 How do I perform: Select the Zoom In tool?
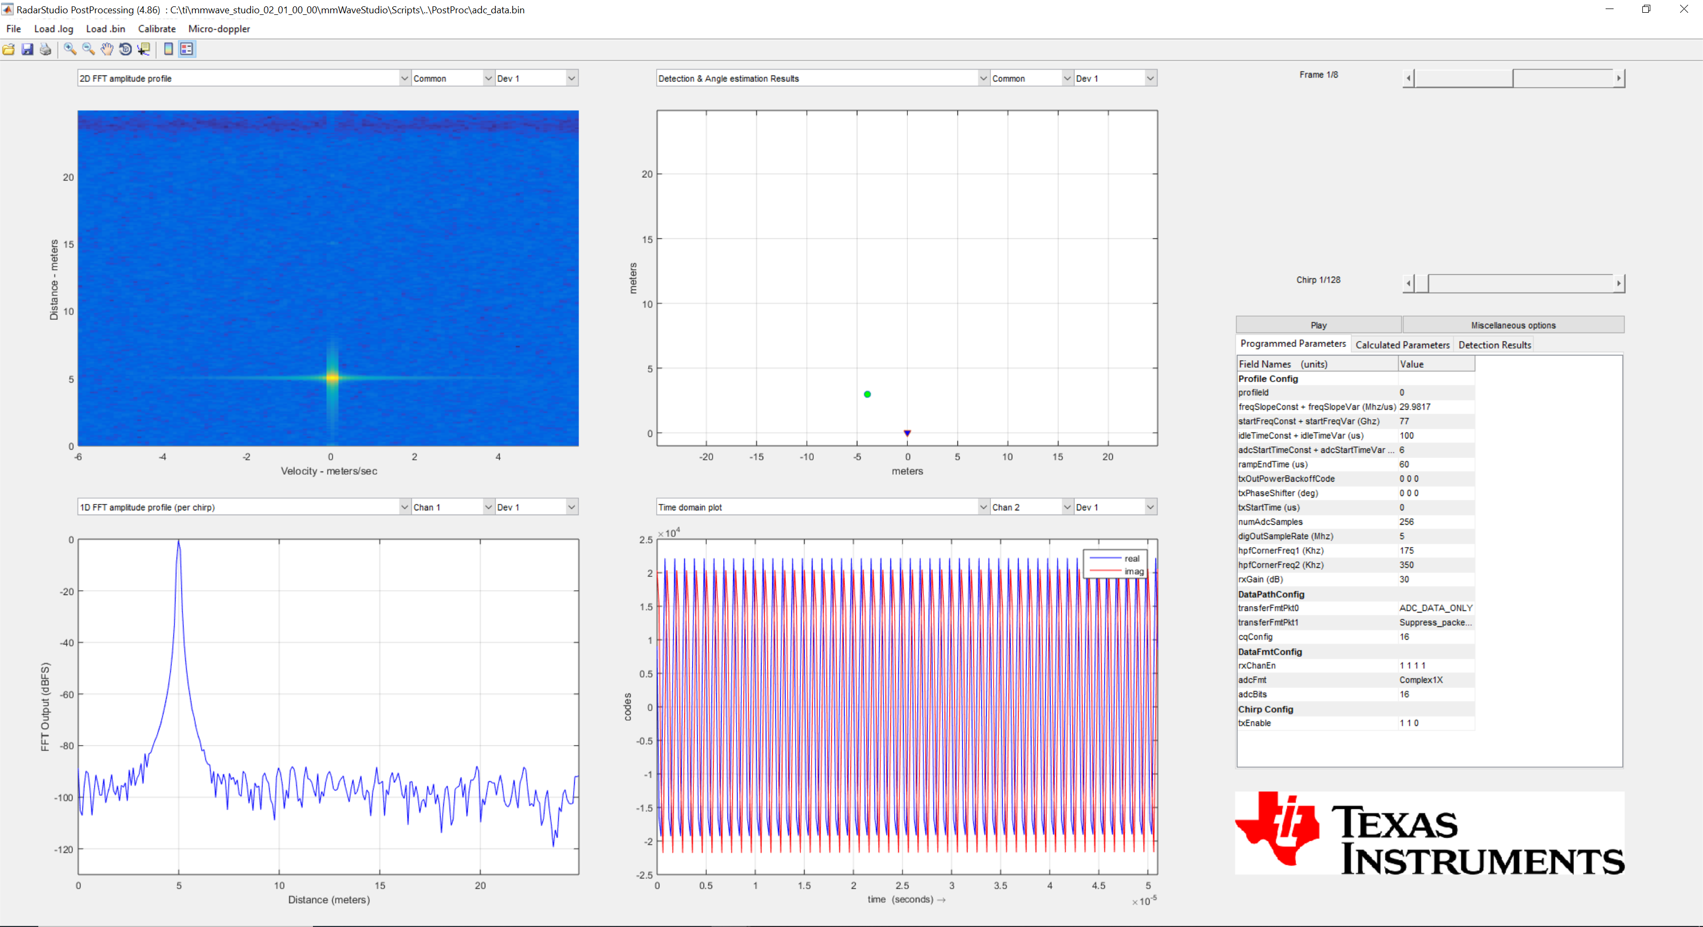tap(69, 49)
